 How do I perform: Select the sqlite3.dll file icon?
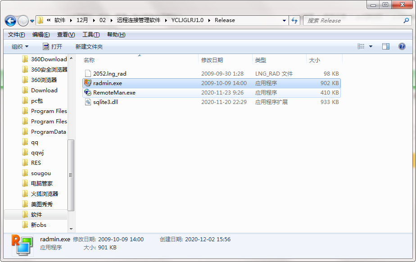coord(88,102)
